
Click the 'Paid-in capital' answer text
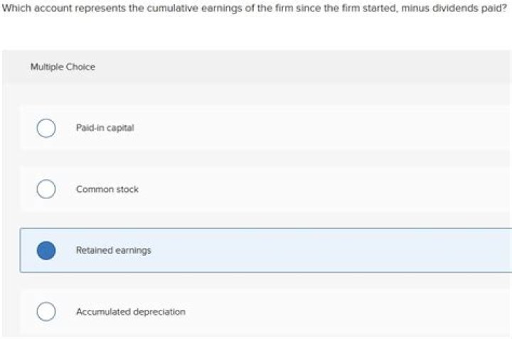point(105,128)
